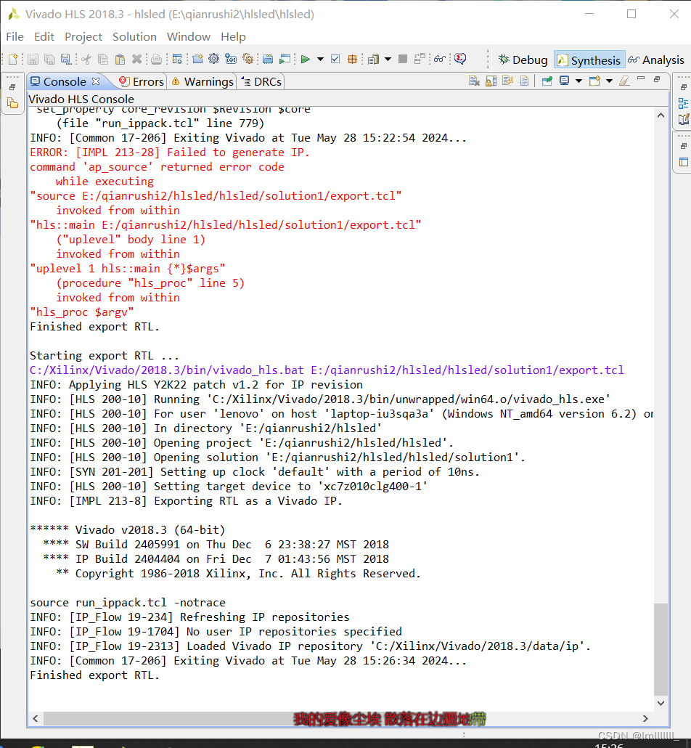The image size is (691, 748).
Task: Open the Solution menu
Action: [x=134, y=37]
